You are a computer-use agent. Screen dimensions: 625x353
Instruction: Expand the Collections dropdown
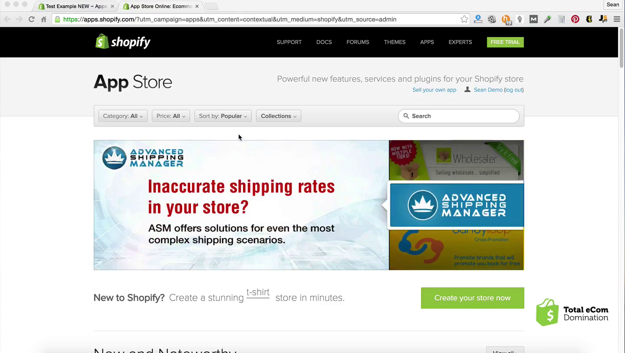coord(279,116)
